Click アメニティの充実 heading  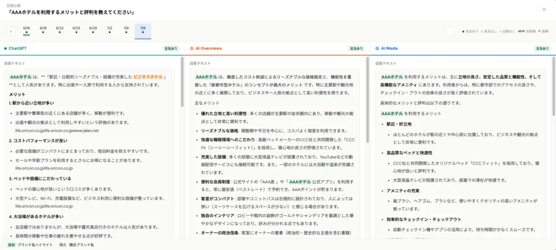coord(403,191)
